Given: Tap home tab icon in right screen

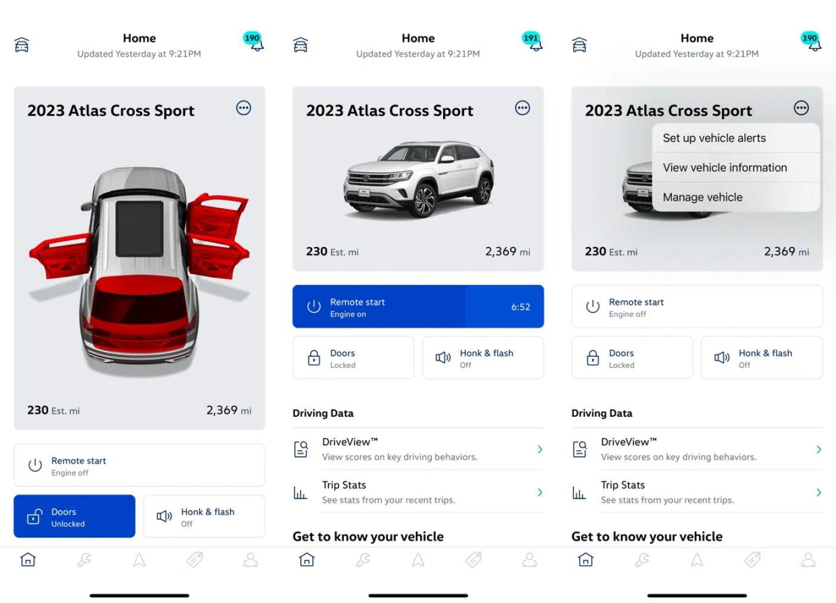Looking at the screenshot, I should pos(586,560).
